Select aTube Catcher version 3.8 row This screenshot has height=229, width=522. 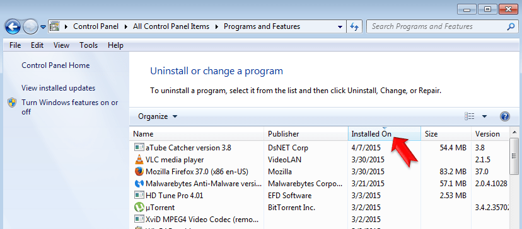[320, 148]
